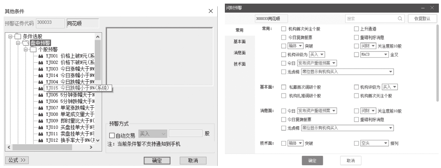Check 上升通道 in 问财预警

coord(357,29)
